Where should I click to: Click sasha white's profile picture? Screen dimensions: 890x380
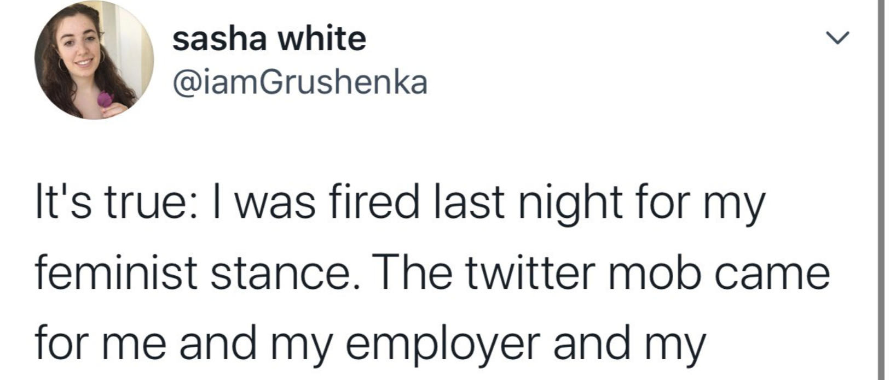[x=94, y=60]
